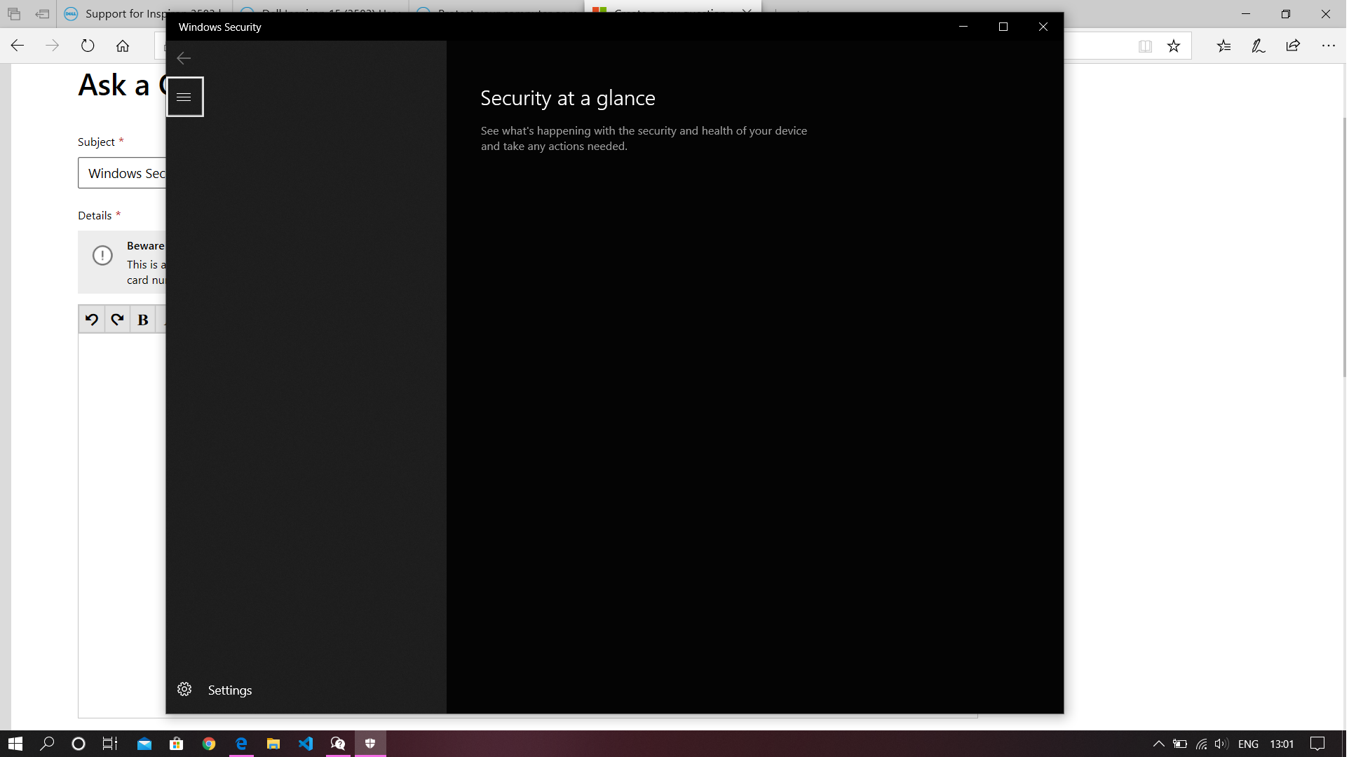Restore down the Edge browser window
Viewport: 1349px width, 757px height.
(x=1286, y=14)
